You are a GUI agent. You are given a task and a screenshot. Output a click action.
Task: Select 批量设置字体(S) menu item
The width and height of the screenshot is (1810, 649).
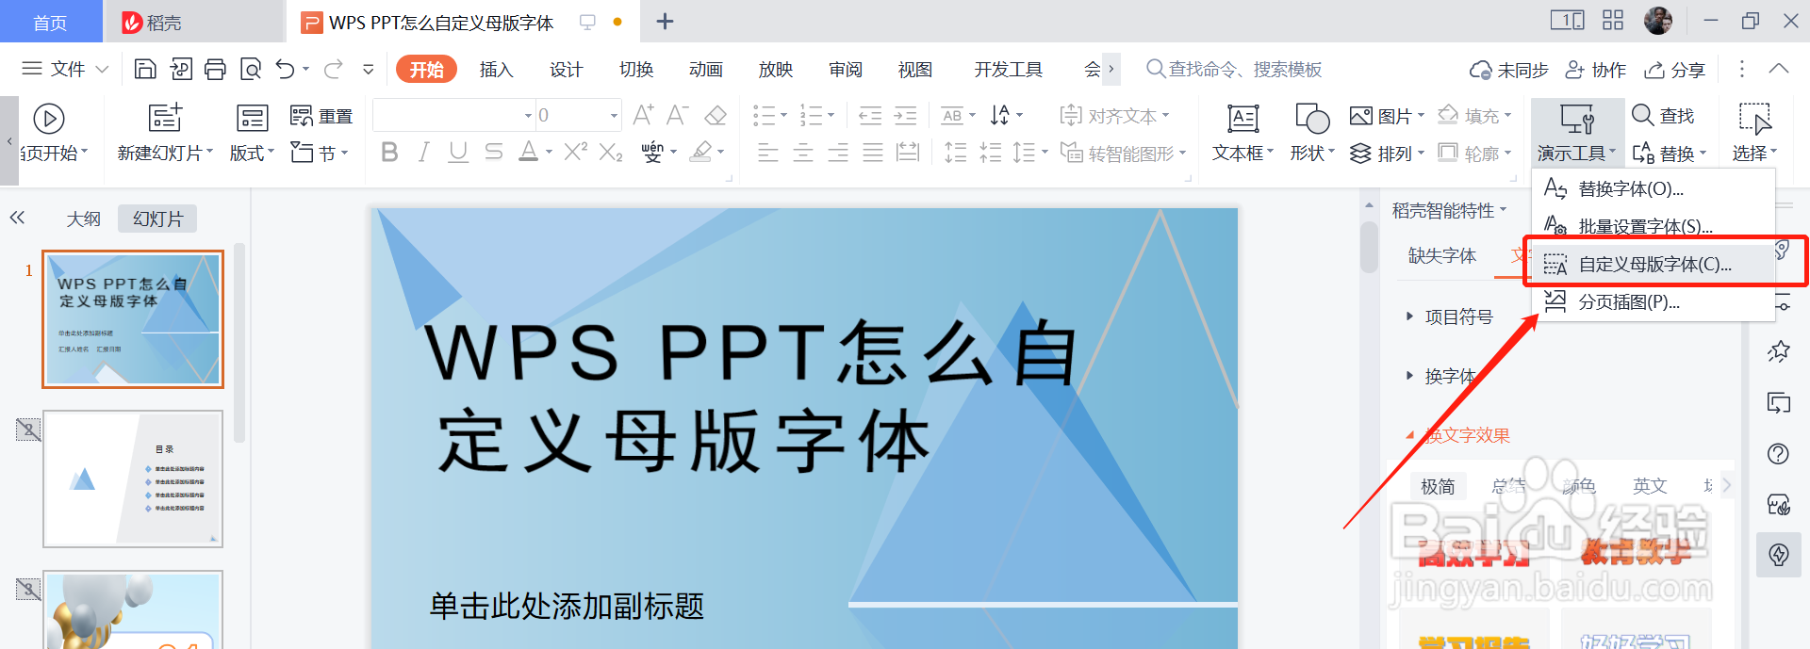pyautogui.click(x=1654, y=226)
